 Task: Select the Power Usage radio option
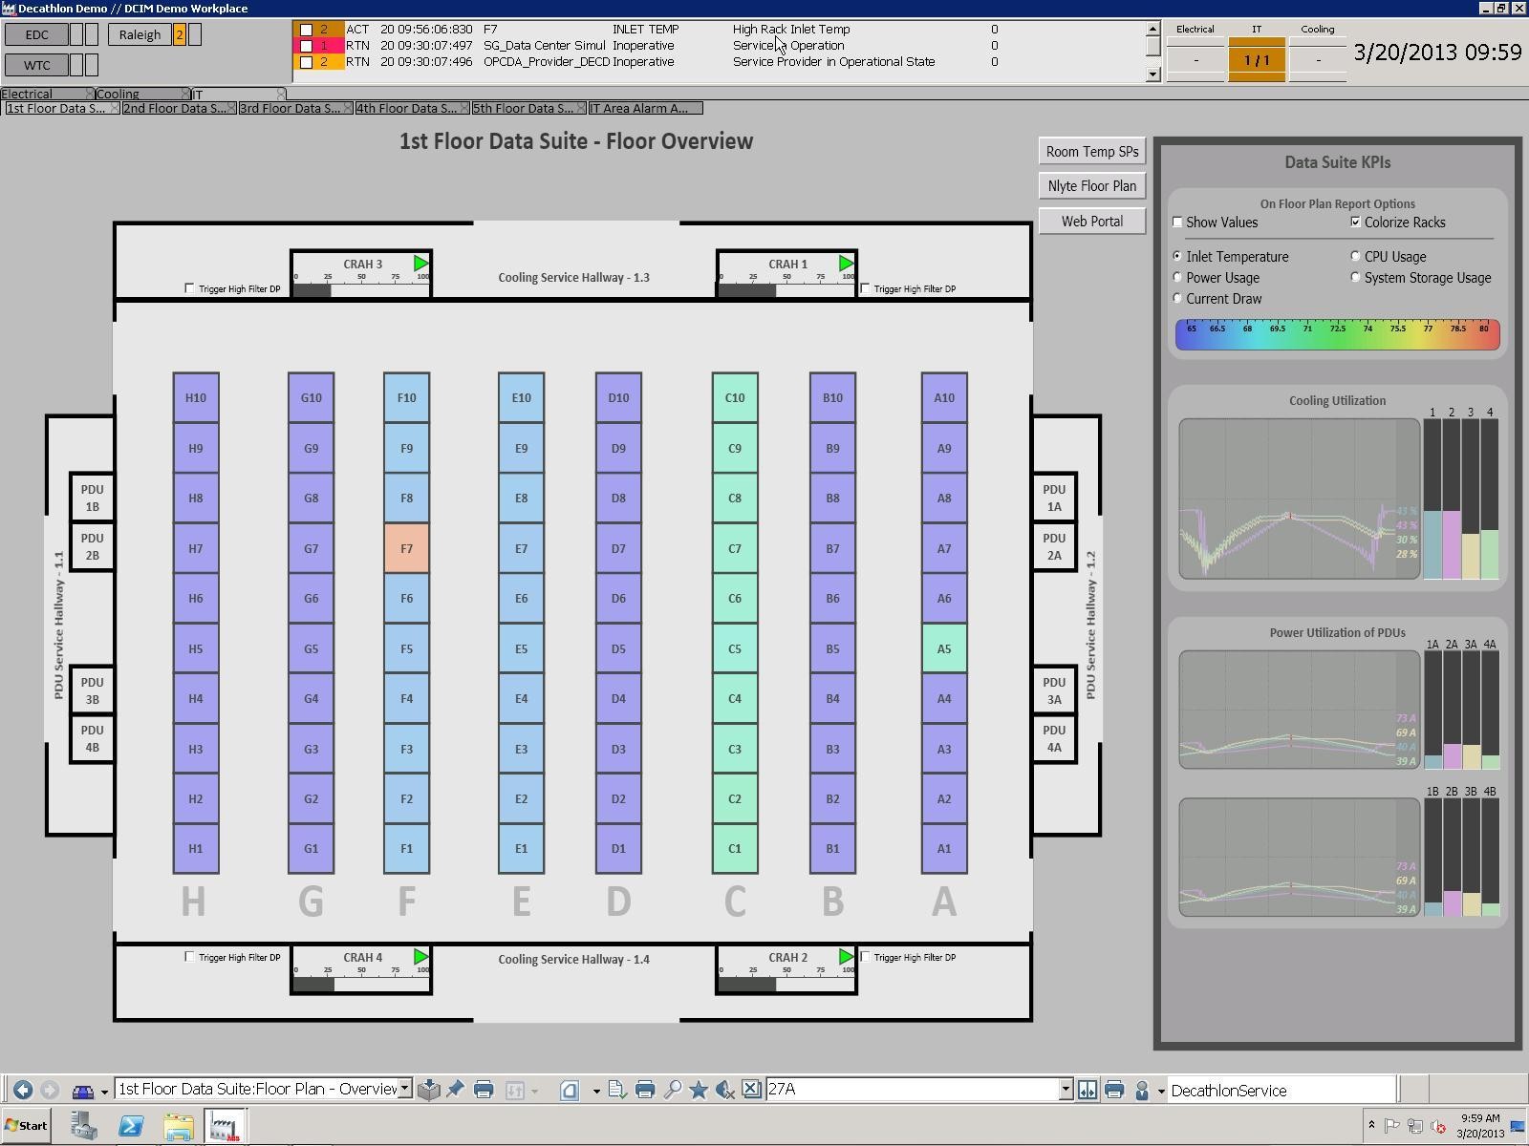[1177, 278]
